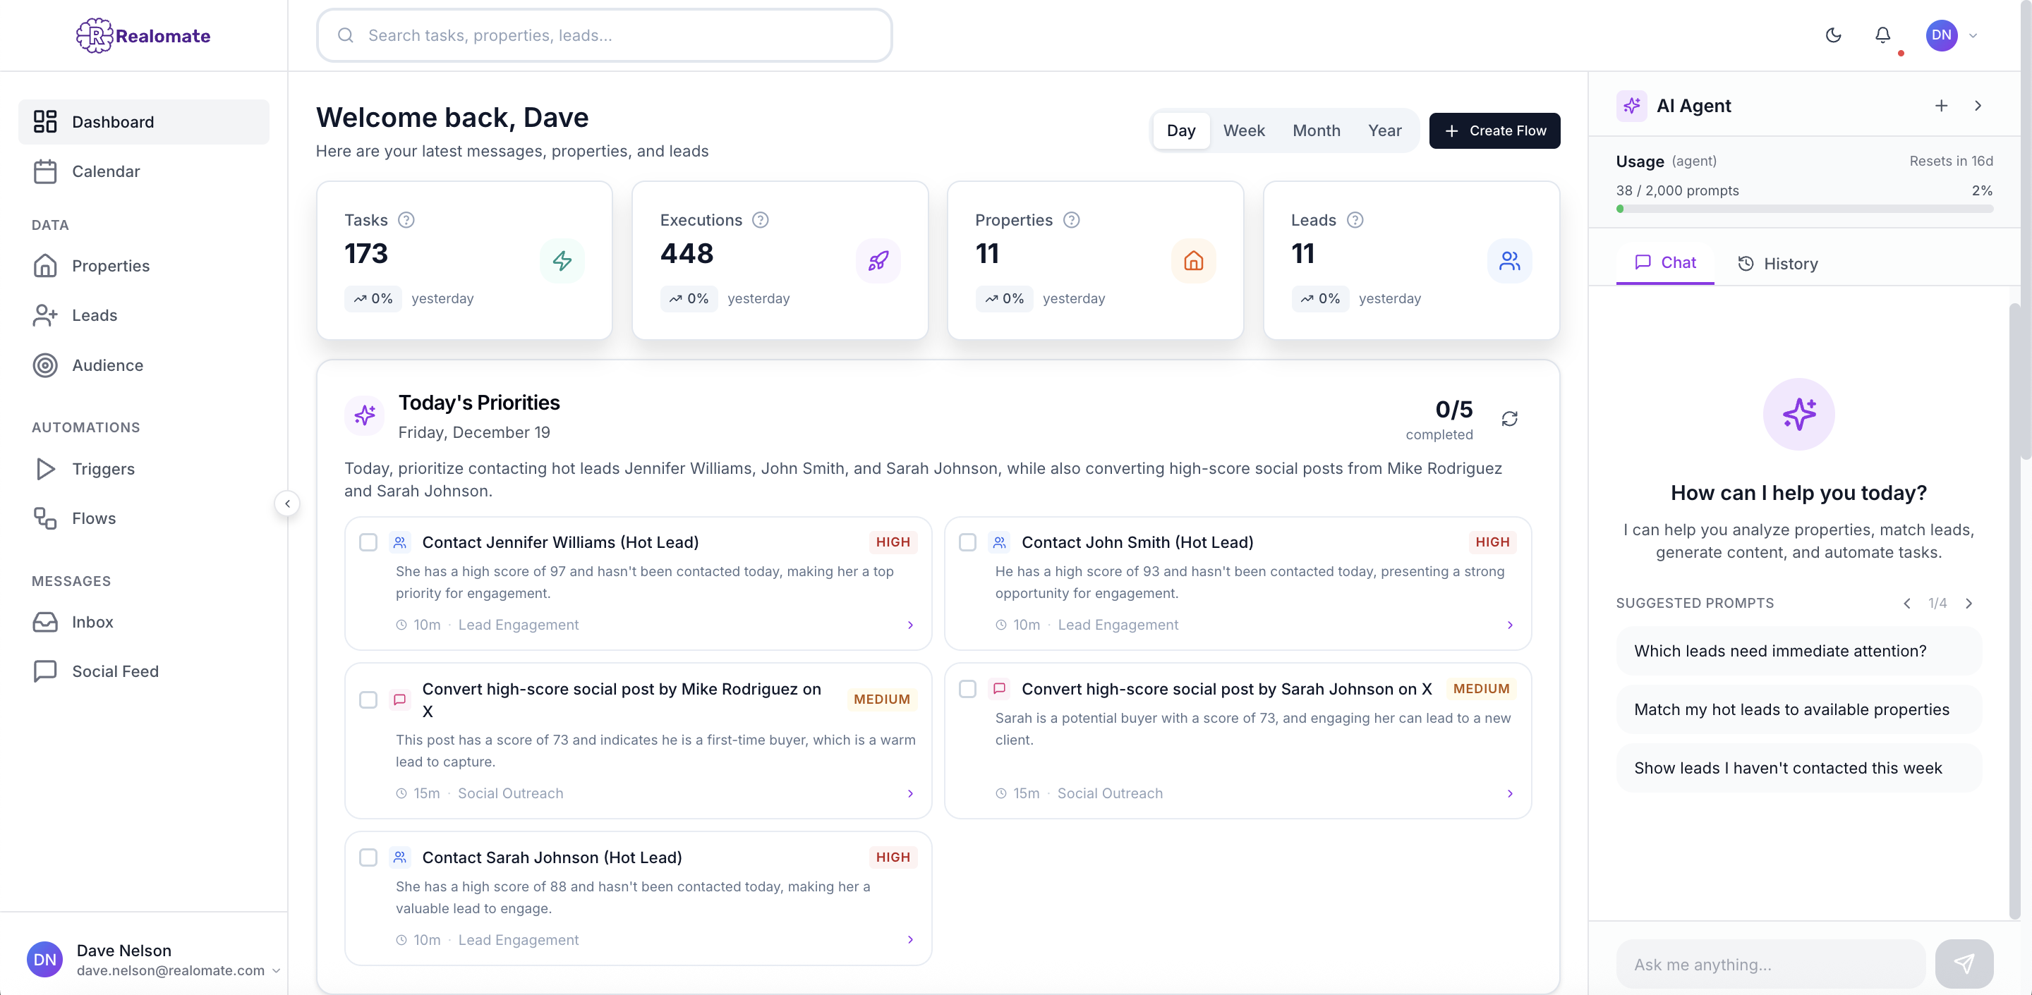Open the Calendar section
The width and height of the screenshot is (2032, 995).
107,171
